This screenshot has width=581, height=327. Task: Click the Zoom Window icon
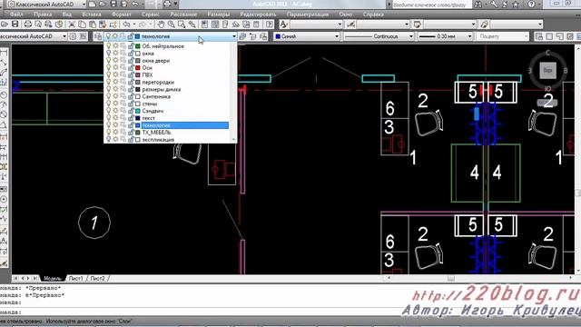pyautogui.click(x=182, y=25)
